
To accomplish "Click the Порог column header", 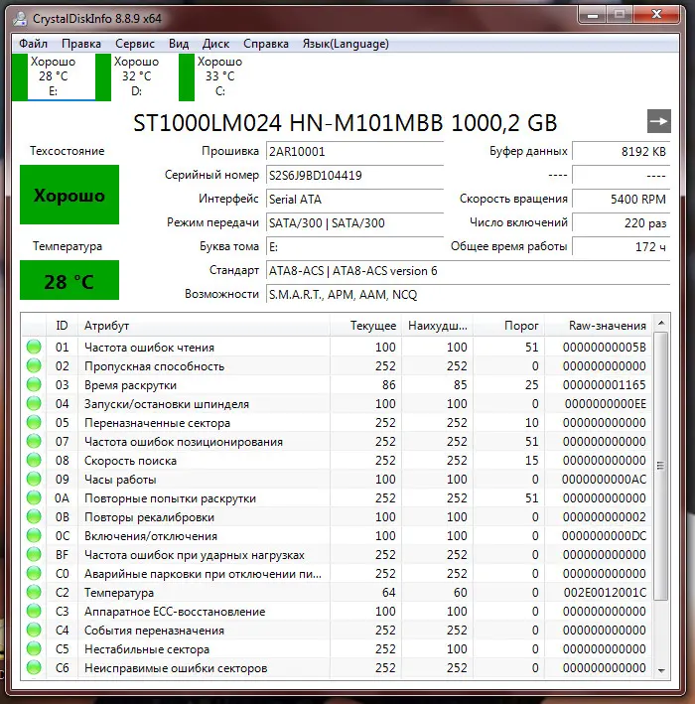I will pyautogui.click(x=508, y=326).
